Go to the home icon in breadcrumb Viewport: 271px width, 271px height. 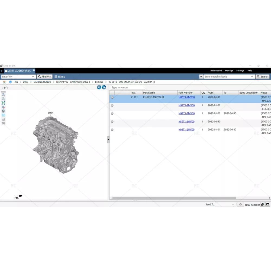point(4,82)
